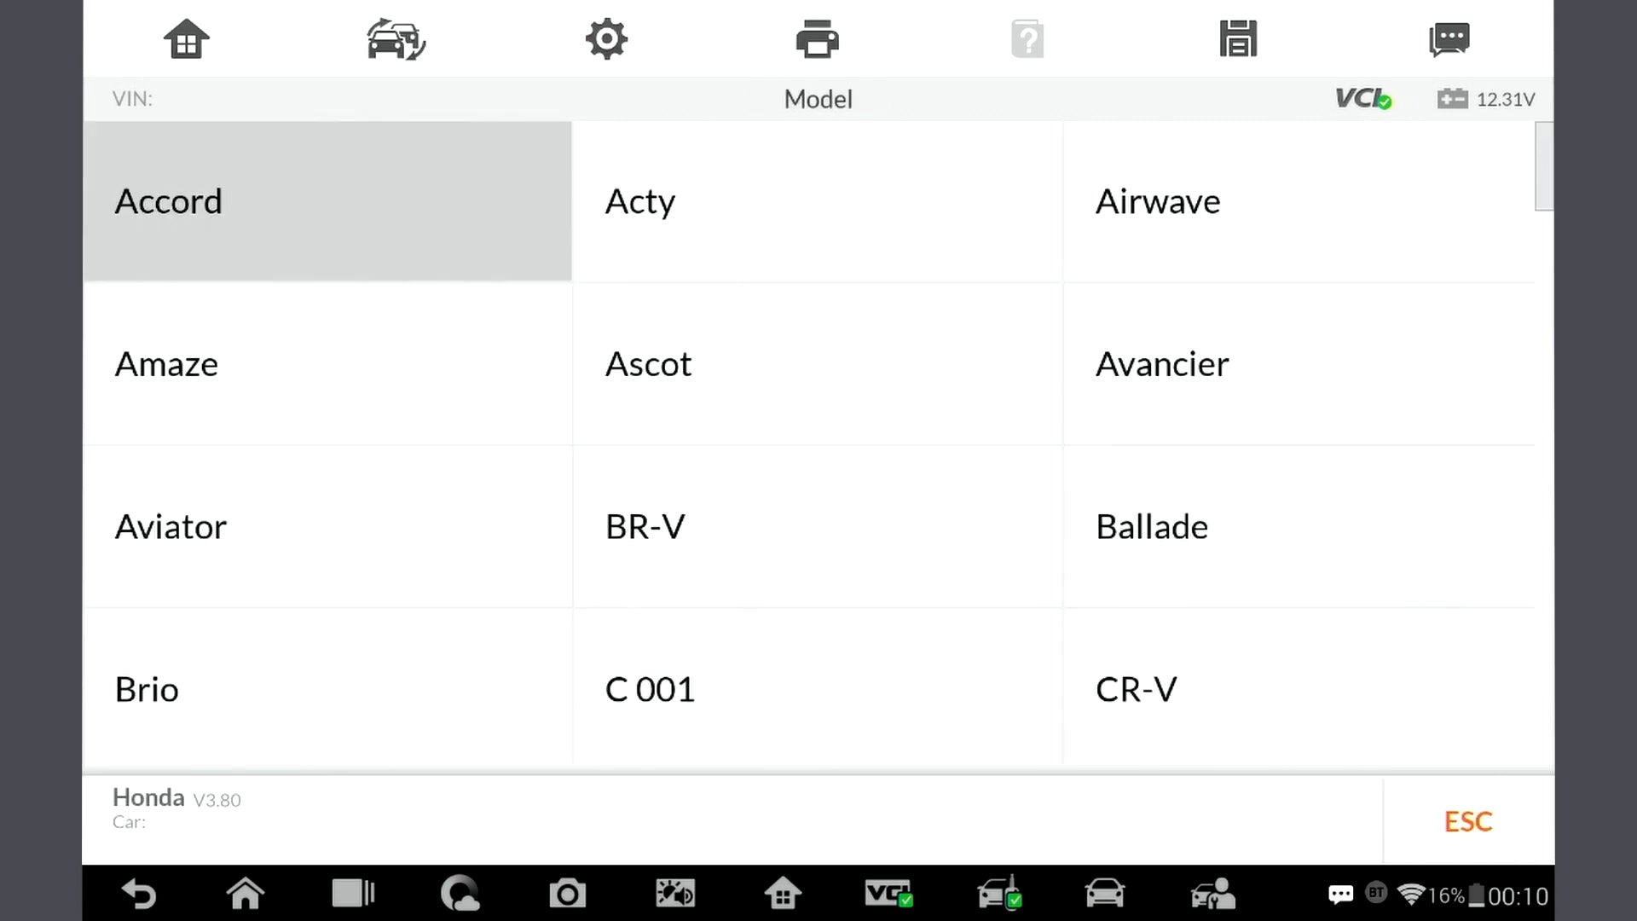This screenshot has height=921, width=1637.
Task: Choose the BR-V model
Action: (x=818, y=527)
